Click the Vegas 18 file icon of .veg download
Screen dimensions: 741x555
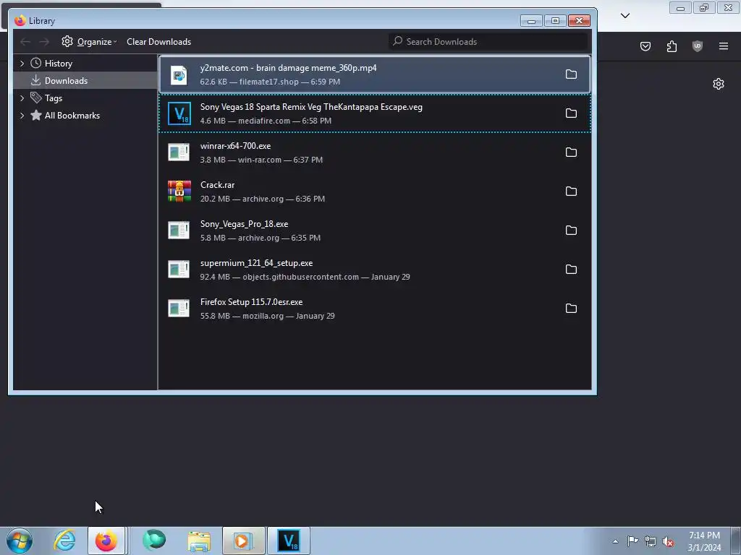tap(179, 113)
